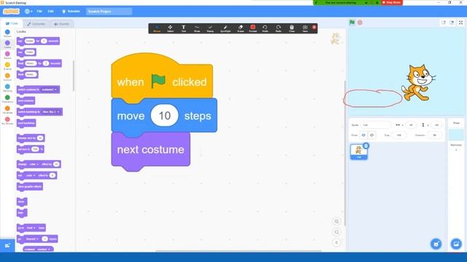Open the color dropdown in set effect block
467x262 pixels.
pyautogui.click(x=30, y=175)
